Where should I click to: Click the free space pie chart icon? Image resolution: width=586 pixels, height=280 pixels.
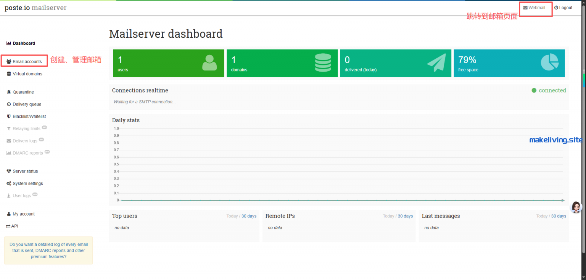pyautogui.click(x=549, y=62)
